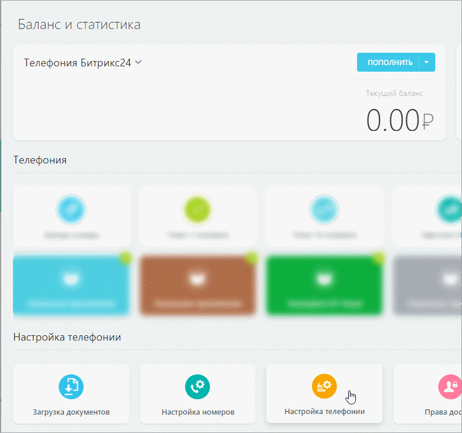
Task: Select the Телефония Битрикс24 title
Action: click(x=77, y=63)
